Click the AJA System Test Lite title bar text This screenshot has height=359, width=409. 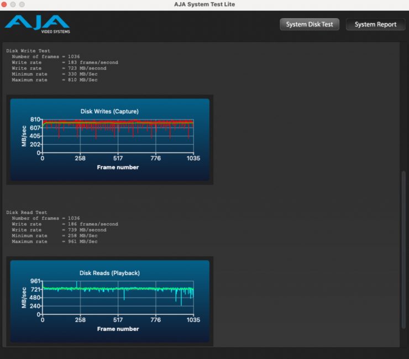204,4
